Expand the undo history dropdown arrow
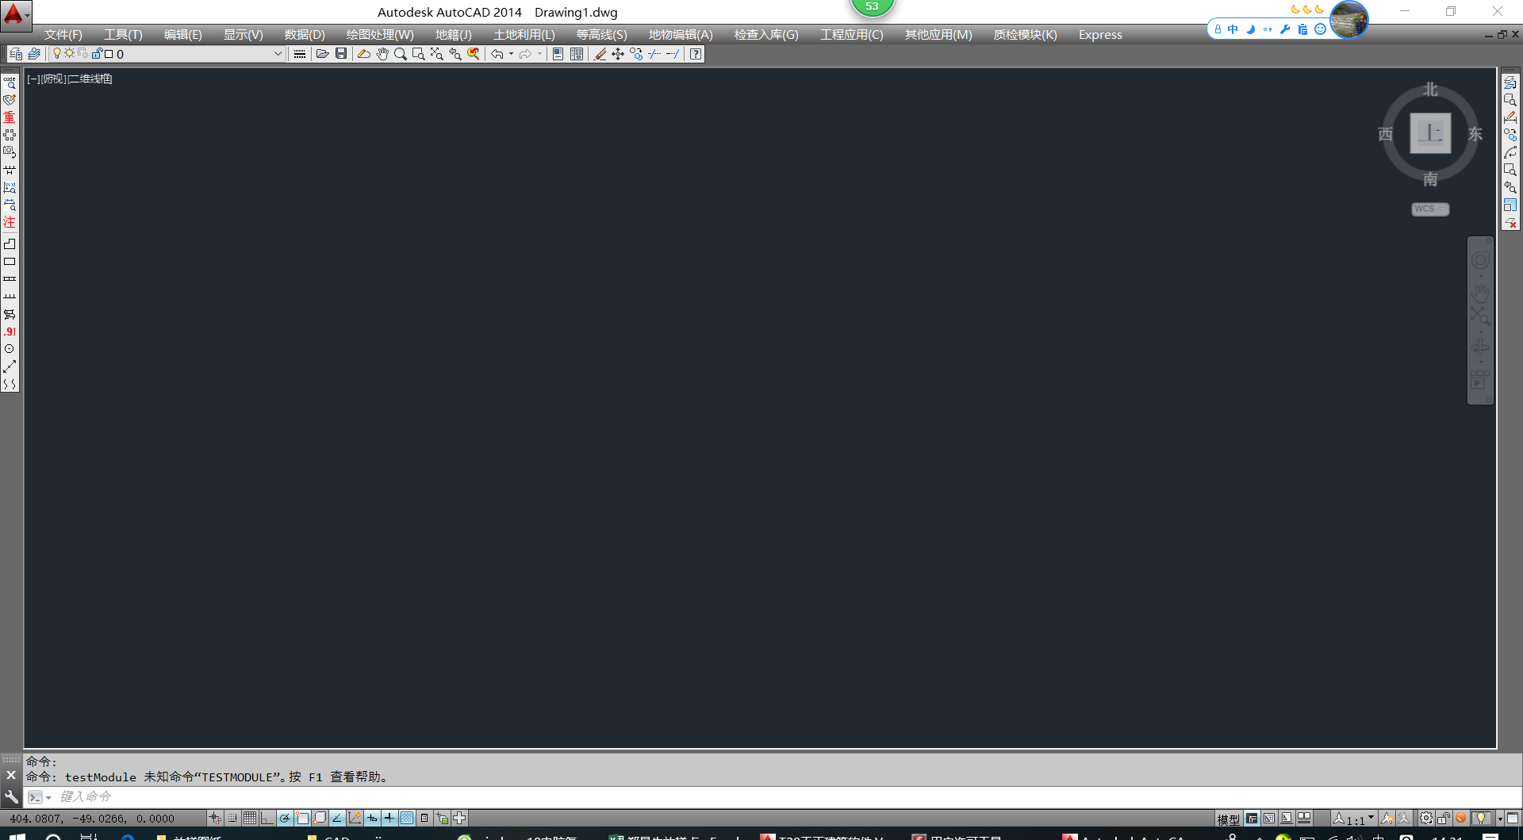Viewport: 1523px width, 840px height. (x=511, y=54)
